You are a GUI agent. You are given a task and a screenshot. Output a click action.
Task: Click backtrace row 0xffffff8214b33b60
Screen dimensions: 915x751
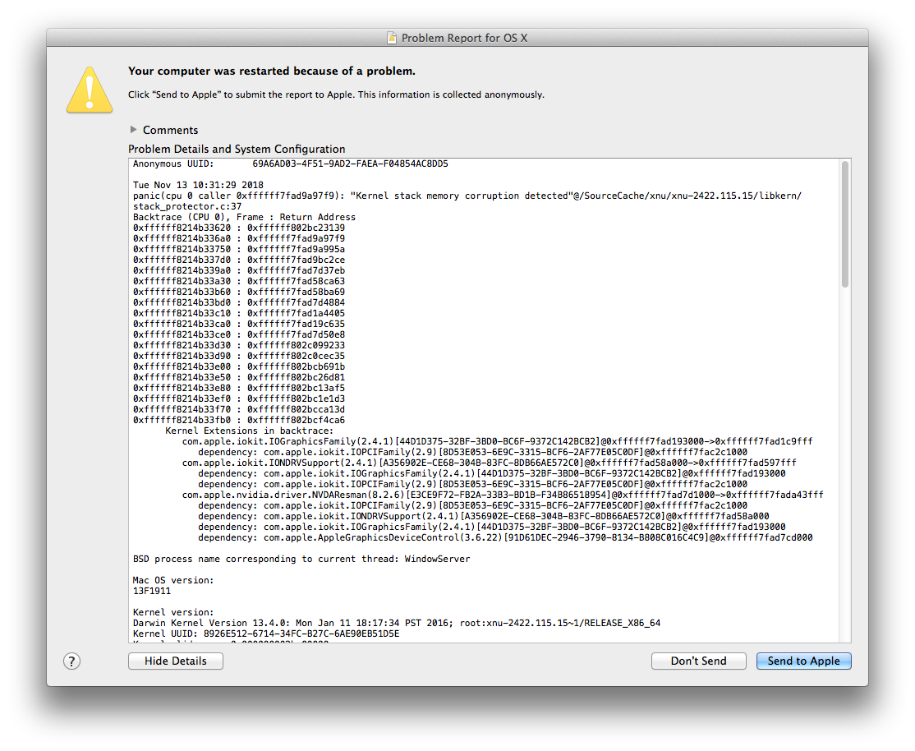click(239, 292)
